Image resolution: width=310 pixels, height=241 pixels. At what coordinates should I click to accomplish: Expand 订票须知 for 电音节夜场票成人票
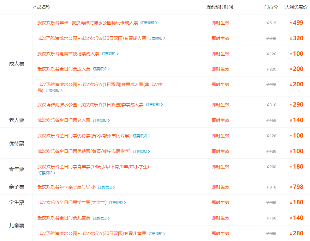click(x=110, y=54)
